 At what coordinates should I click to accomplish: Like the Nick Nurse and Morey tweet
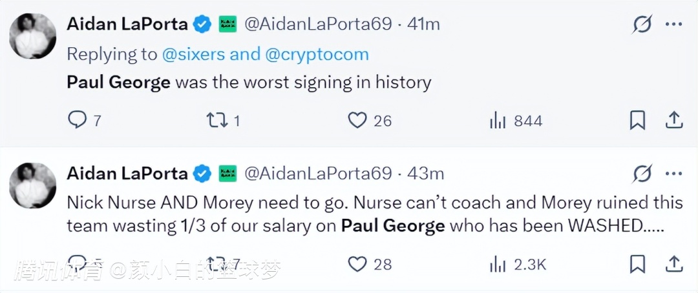(357, 264)
